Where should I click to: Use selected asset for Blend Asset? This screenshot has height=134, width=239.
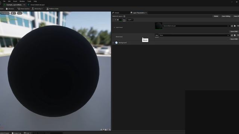click(232, 35)
